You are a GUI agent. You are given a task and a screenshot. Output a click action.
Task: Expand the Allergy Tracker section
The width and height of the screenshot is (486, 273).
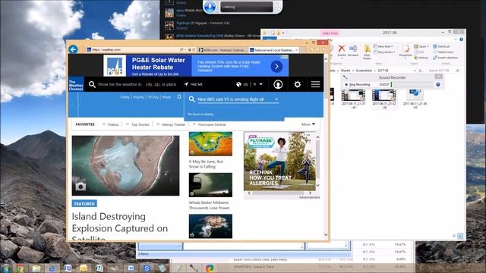tap(171, 124)
